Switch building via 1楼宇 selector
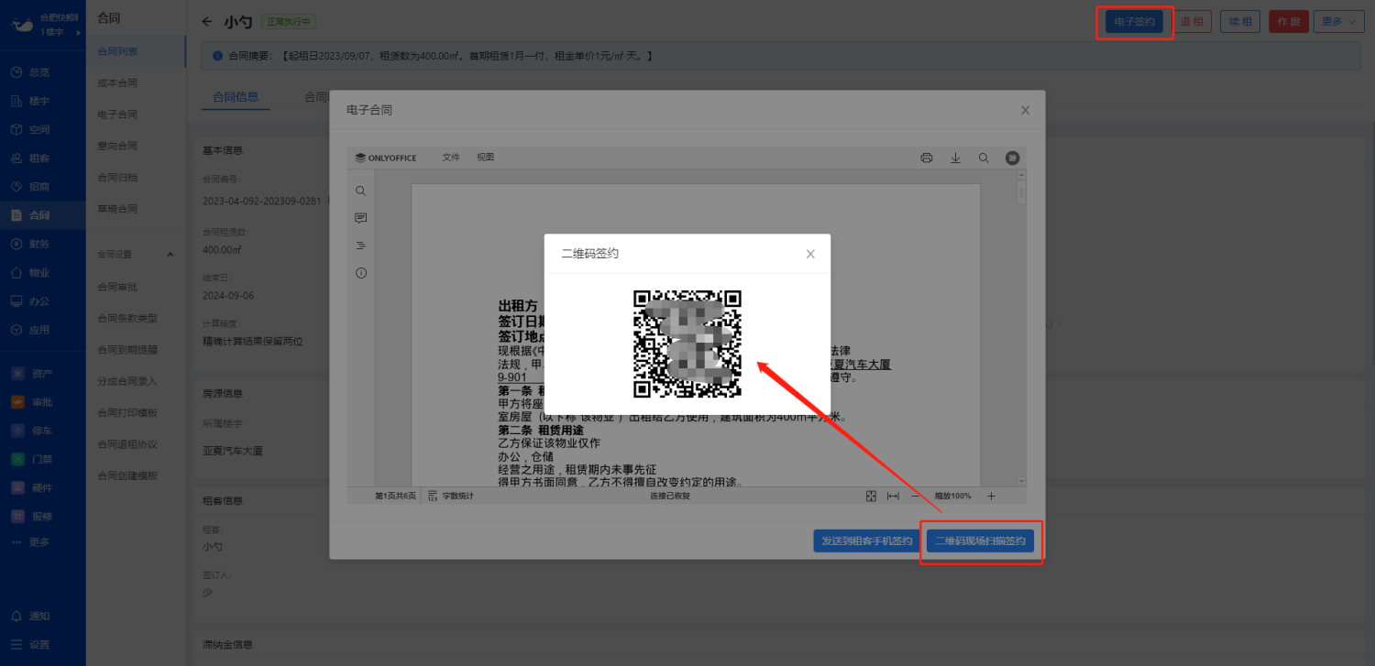The image size is (1375, 666). (59, 33)
